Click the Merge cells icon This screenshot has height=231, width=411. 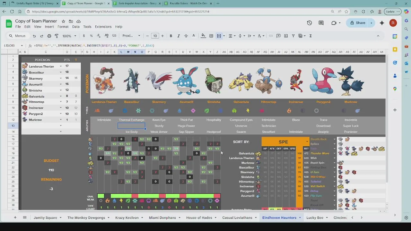click(x=219, y=36)
